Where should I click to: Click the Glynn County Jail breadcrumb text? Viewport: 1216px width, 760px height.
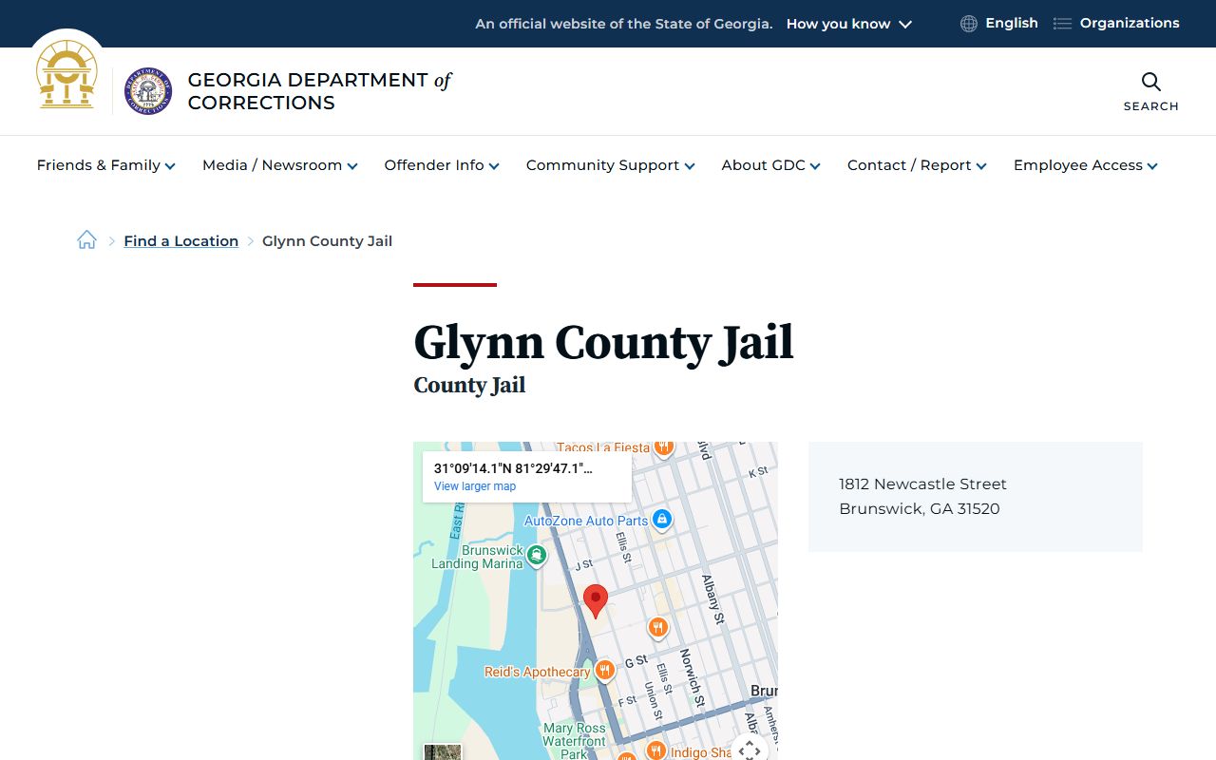[x=327, y=241]
